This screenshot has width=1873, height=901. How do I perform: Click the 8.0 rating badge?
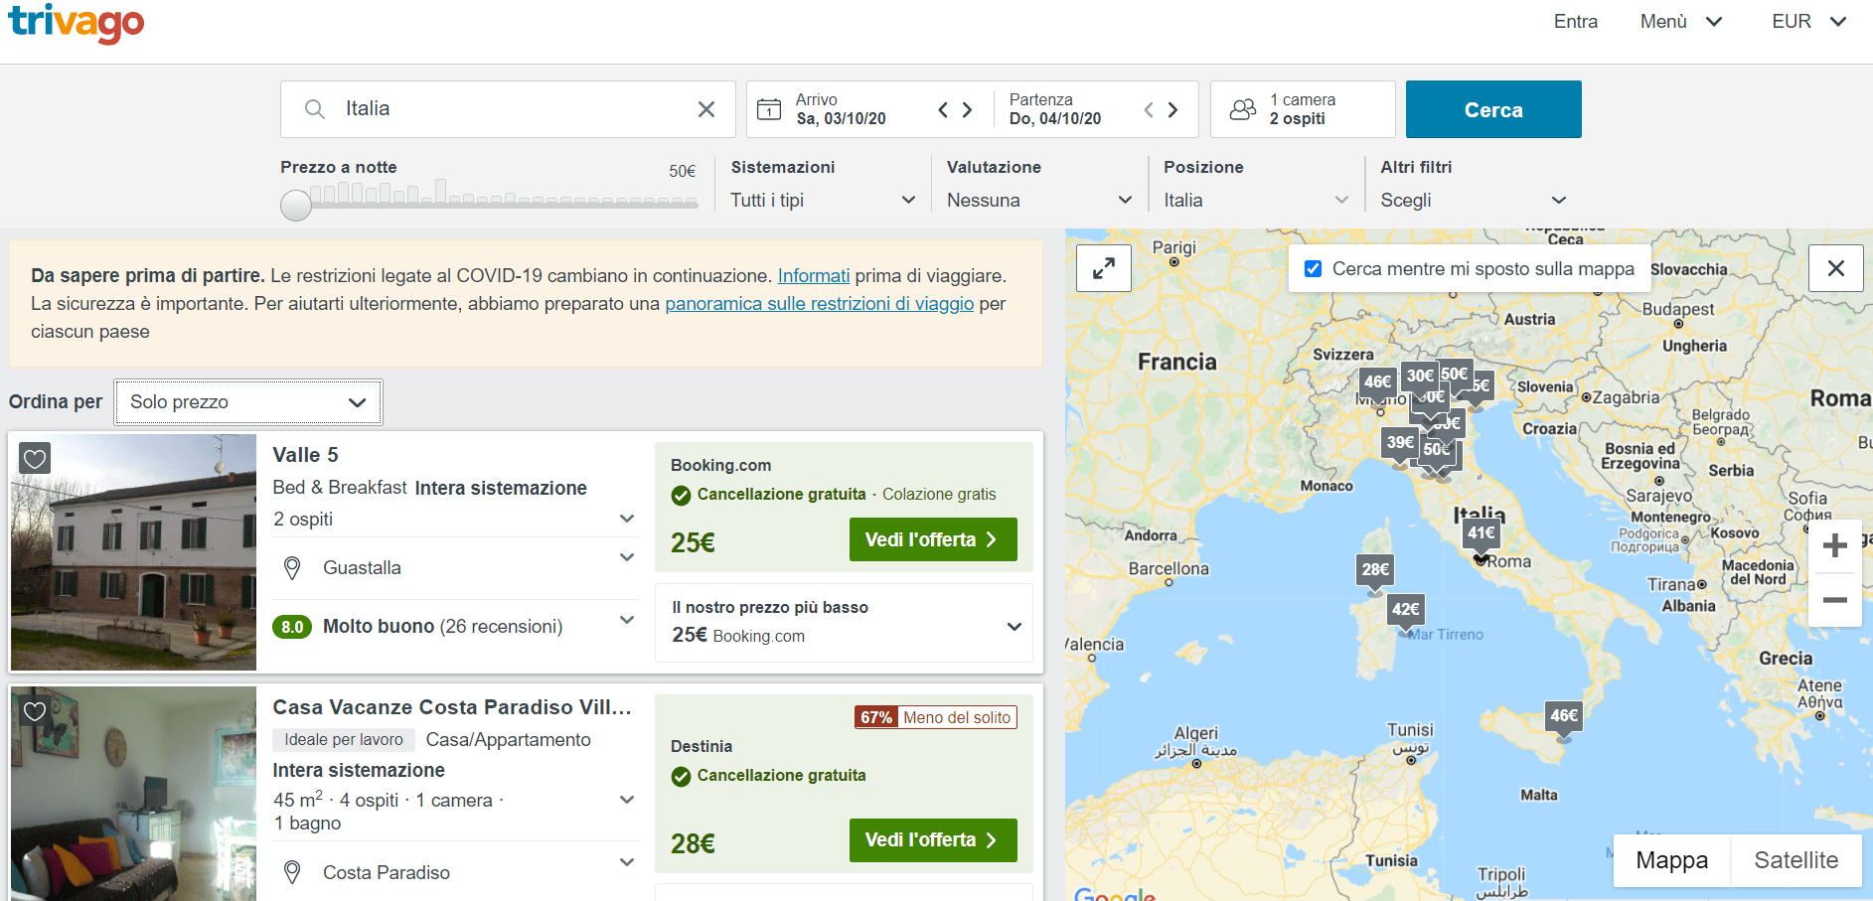click(292, 627)
